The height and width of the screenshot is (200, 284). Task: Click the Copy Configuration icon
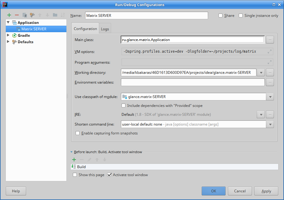coord(24,15)
